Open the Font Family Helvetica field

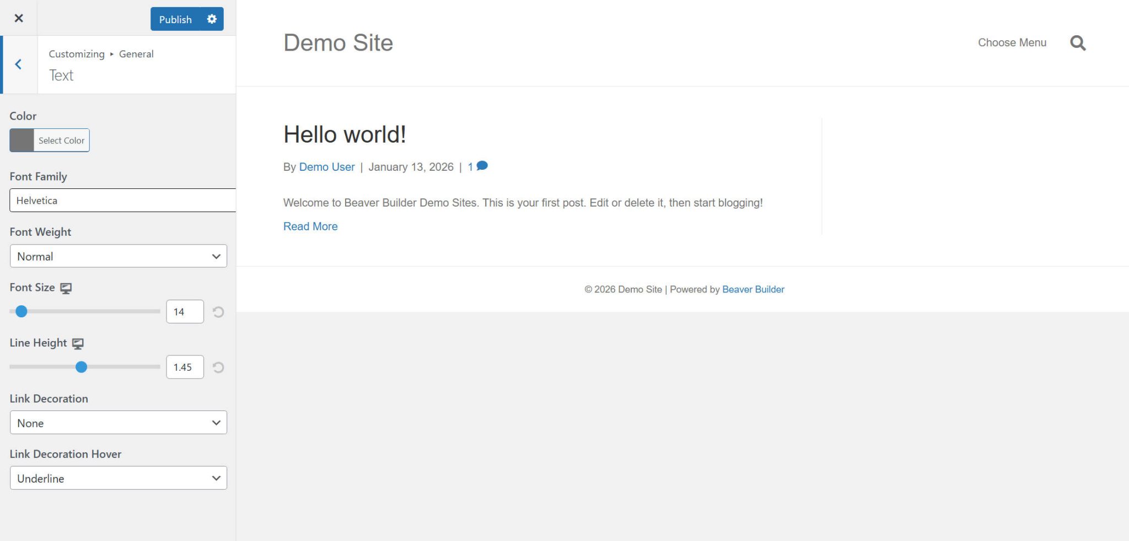(x=122, y=201)
